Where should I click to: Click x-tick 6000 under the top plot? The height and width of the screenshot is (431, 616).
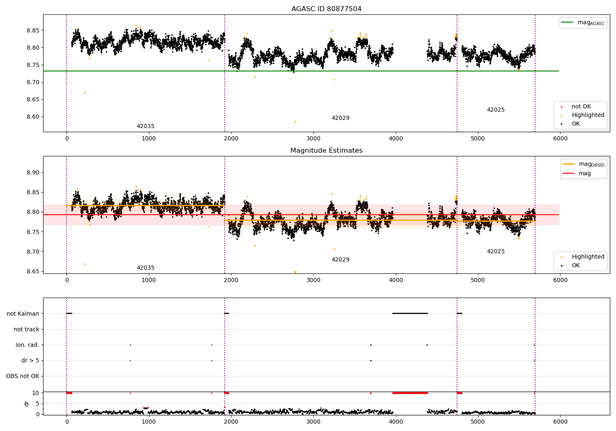coord(560,139)
